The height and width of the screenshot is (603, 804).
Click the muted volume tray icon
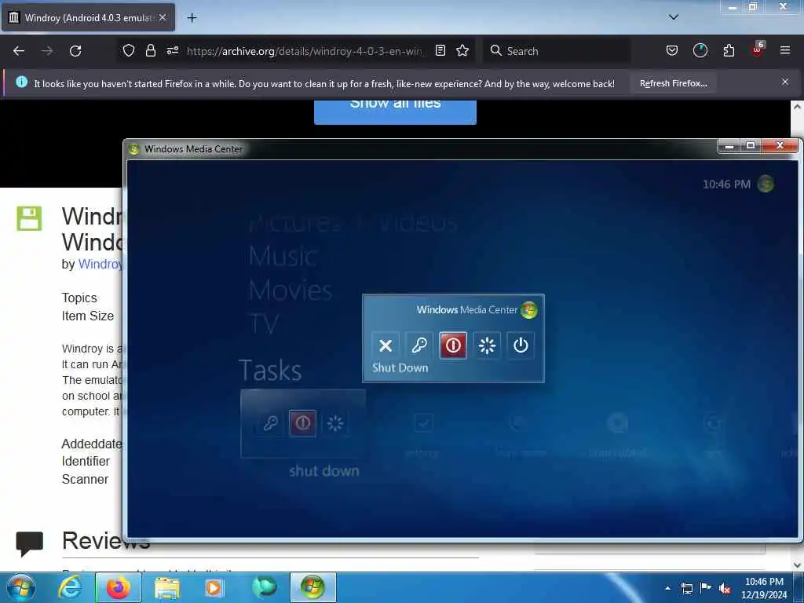pos(725,589)
